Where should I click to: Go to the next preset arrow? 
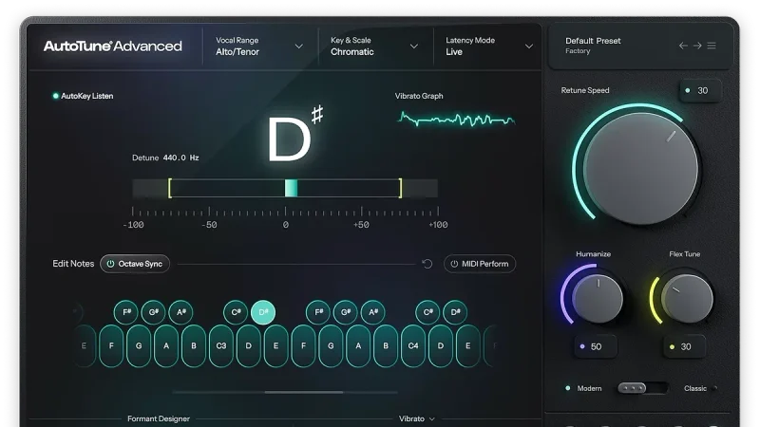(x=697, y=46)
